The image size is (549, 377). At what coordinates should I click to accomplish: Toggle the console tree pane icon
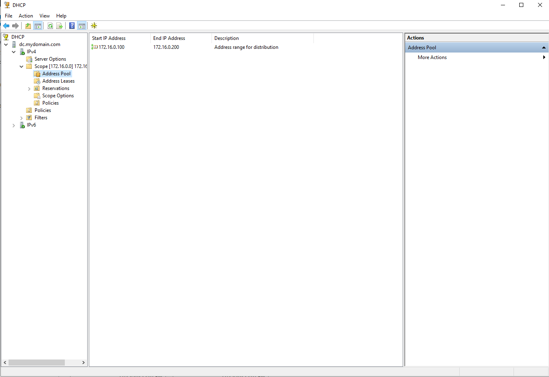point(37,26)
